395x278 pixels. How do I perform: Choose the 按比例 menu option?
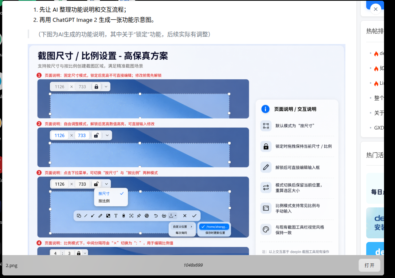coord(104,201)
